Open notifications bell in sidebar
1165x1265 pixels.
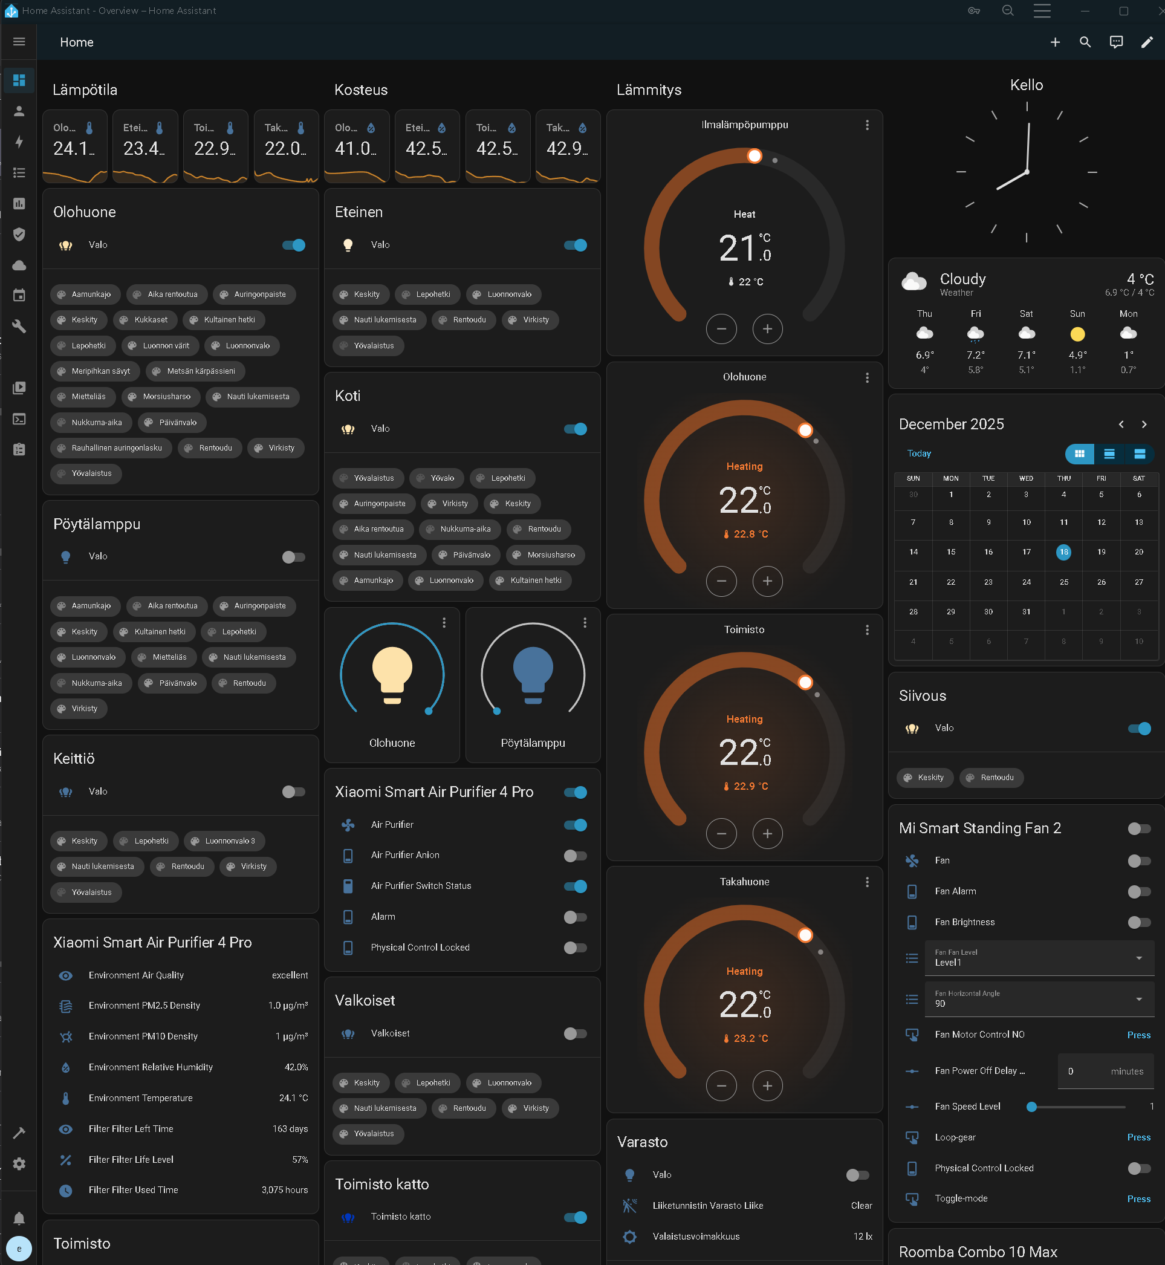[x=19, y=1218]
